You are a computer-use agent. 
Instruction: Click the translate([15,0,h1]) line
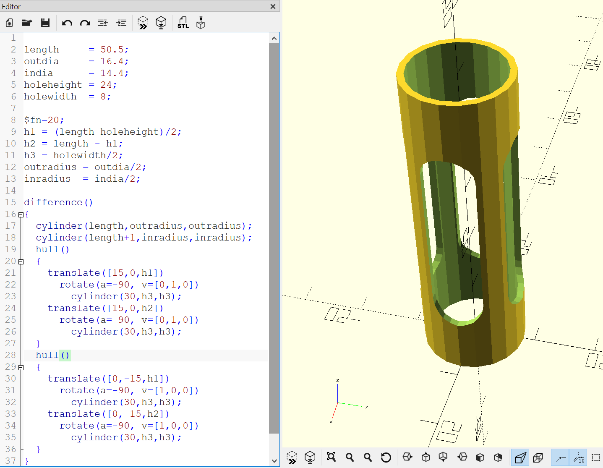tap(105, 273)
